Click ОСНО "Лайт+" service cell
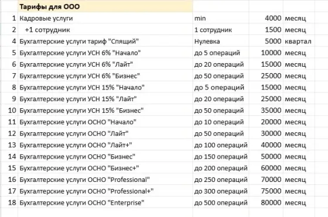Viewport: 328px width, 217px height. [x=105, y=145]
